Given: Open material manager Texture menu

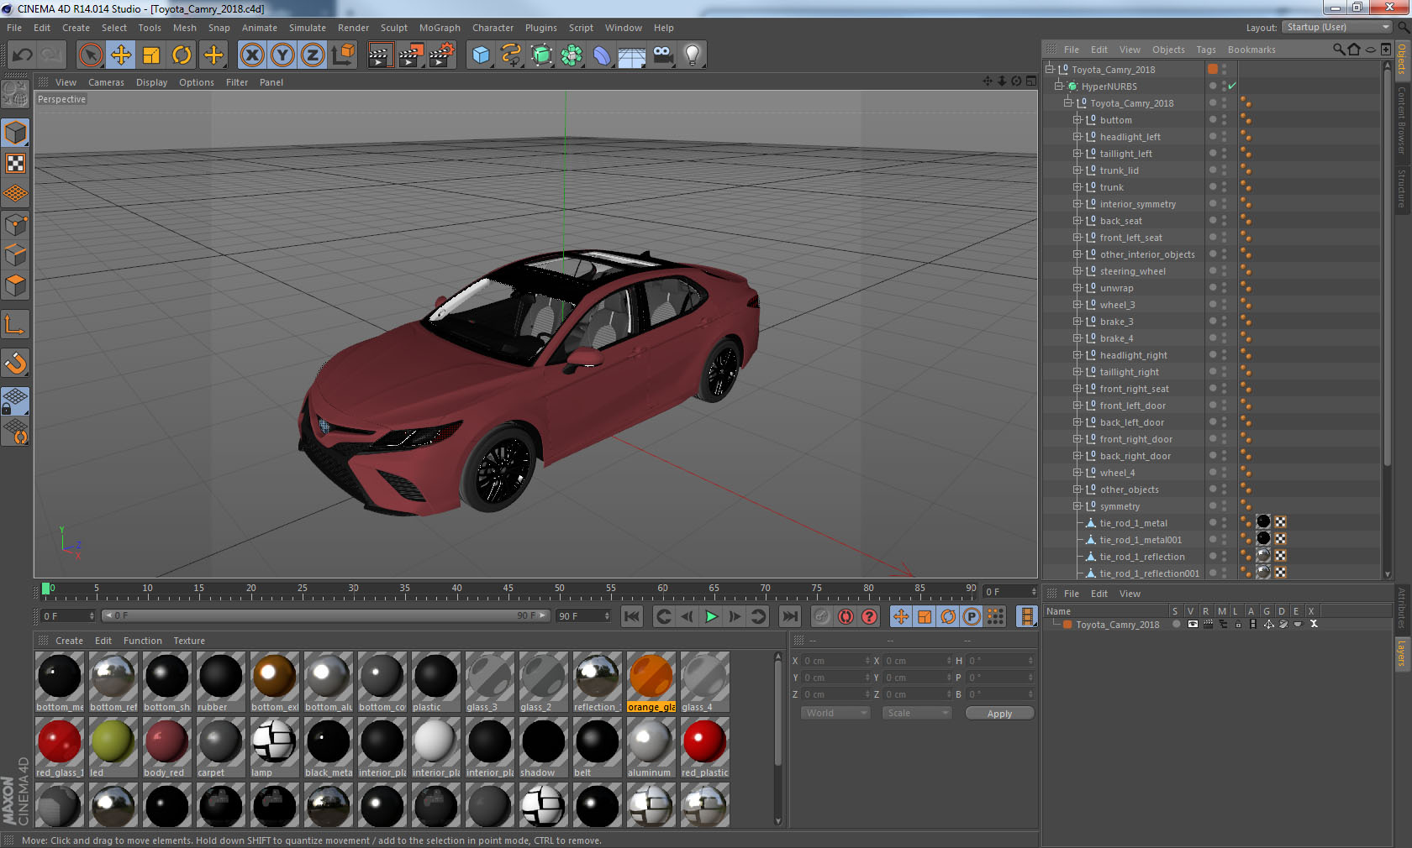Looking at the screenshot, I should coord(189,641).
